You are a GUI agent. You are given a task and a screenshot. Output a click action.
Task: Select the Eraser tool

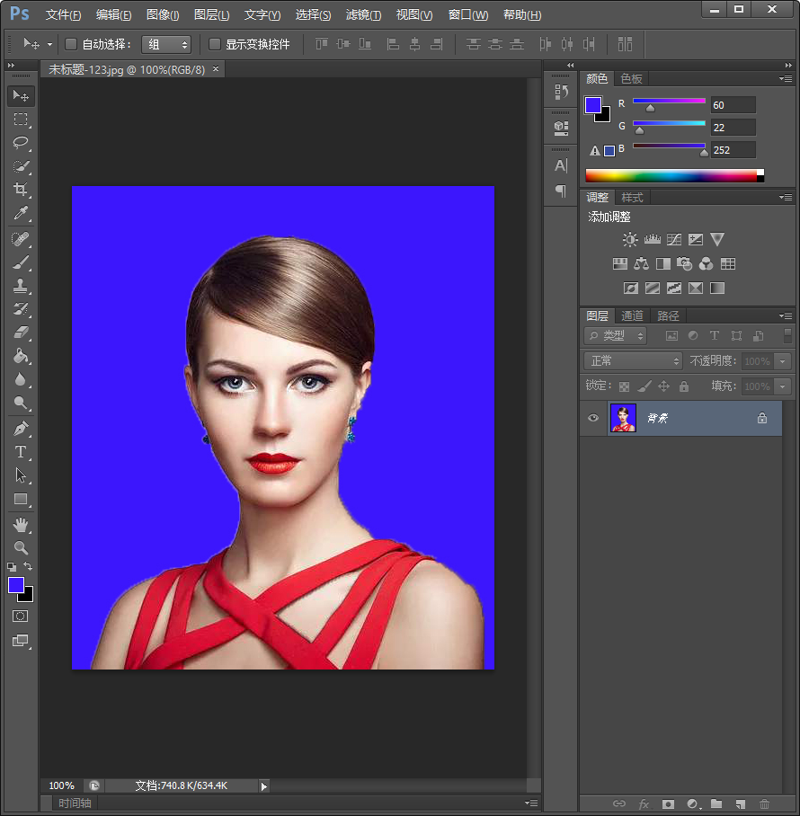pos(21,332)
